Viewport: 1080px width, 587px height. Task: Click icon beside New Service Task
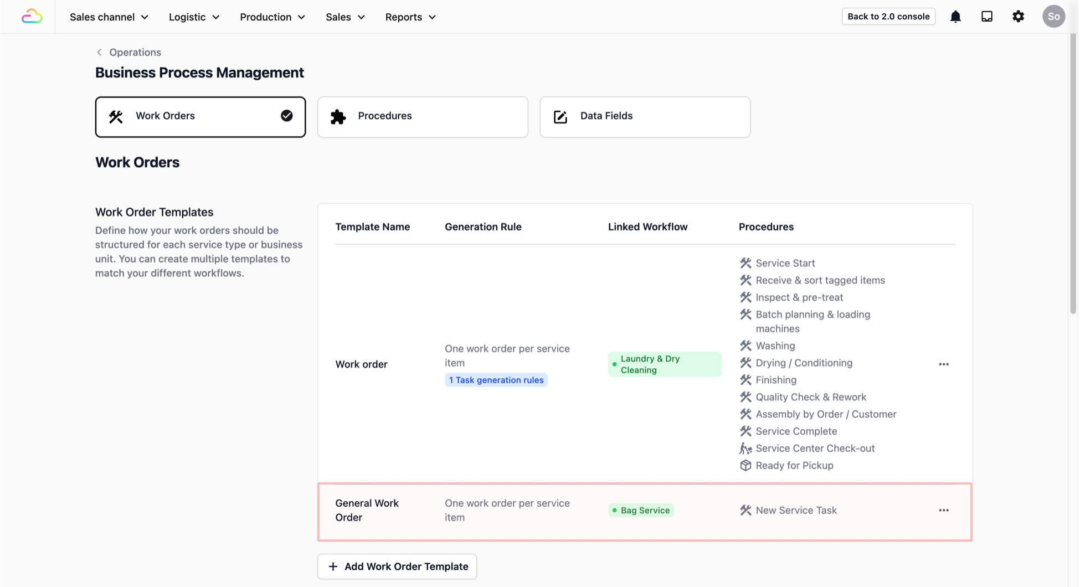(x=745, y=511)
